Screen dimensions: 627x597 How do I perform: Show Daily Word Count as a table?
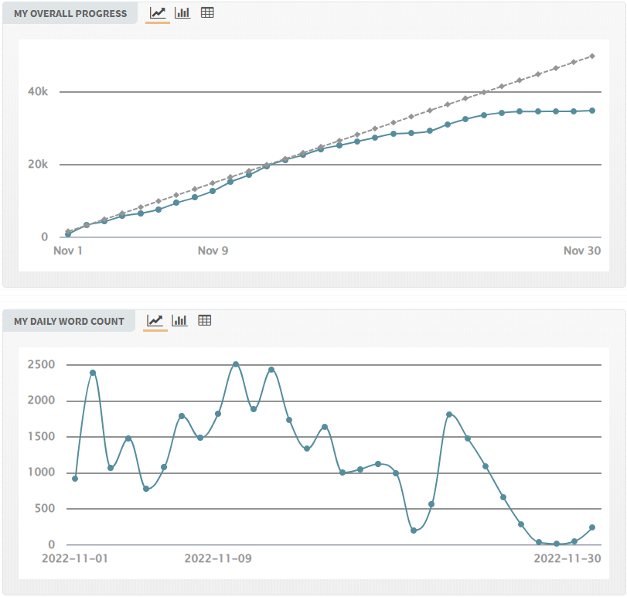coord(204,320)
